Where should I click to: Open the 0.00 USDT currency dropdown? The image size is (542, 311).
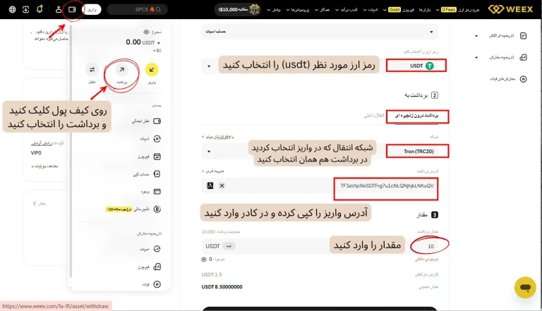143,42
